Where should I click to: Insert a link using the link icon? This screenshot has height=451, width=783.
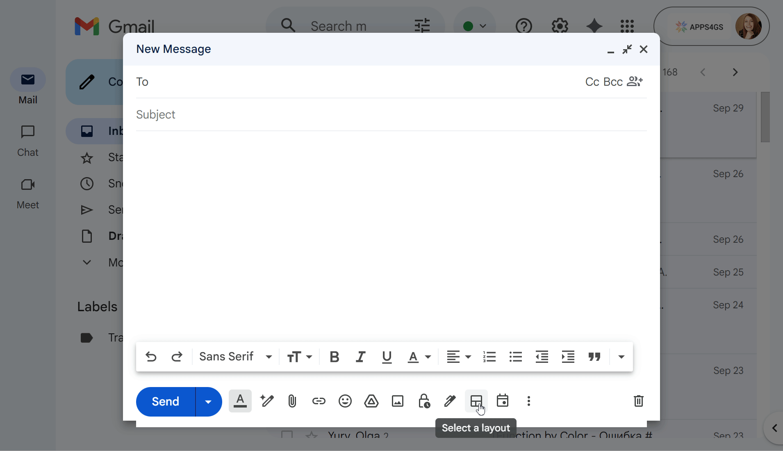click(319, 401)
